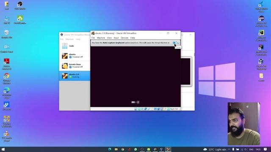Open the Control Panel desktop icon
The height and width of the screenshot is (152, 271).
point(7,49)
